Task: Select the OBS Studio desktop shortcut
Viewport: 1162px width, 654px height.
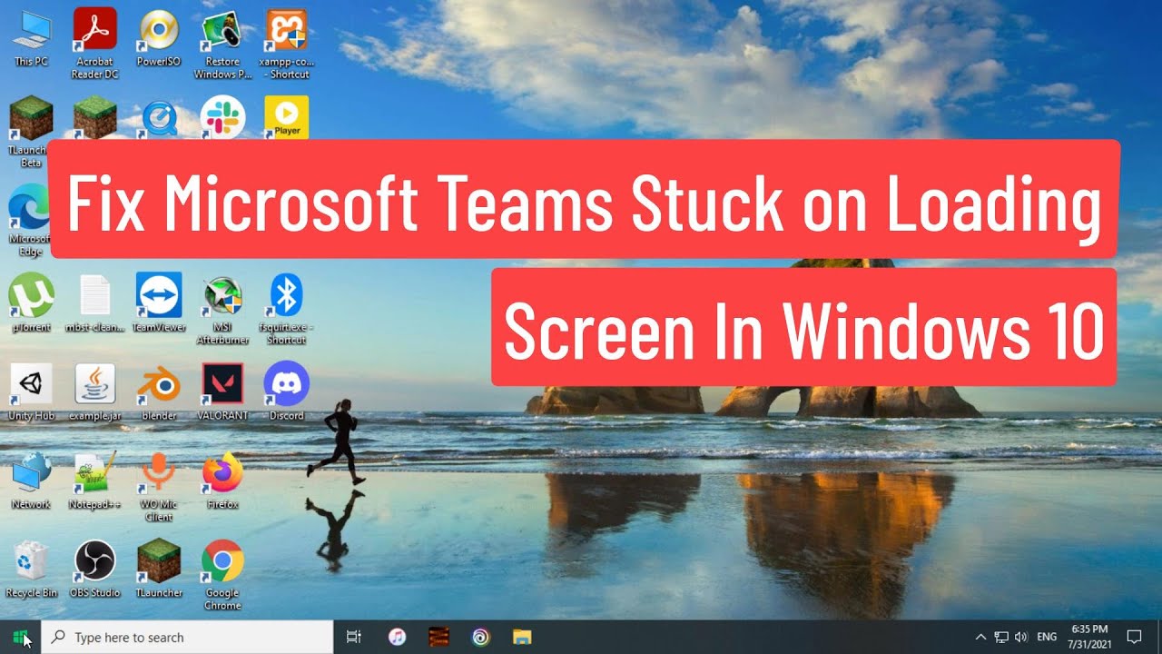Action: click(x=95, y=569)
